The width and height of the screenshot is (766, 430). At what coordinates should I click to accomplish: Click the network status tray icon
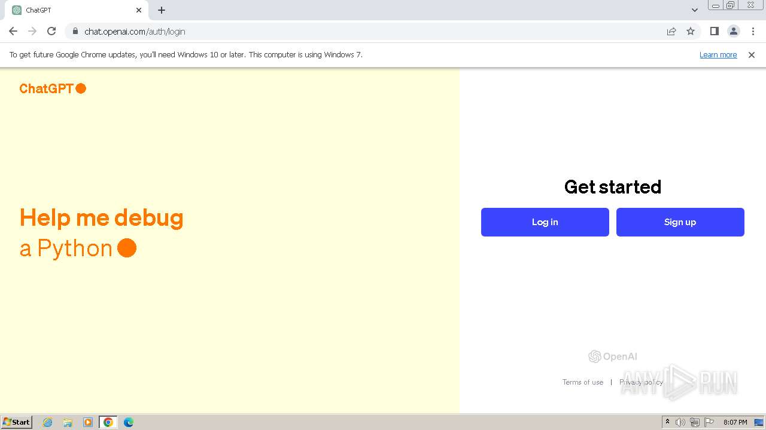tap(695, 422)
